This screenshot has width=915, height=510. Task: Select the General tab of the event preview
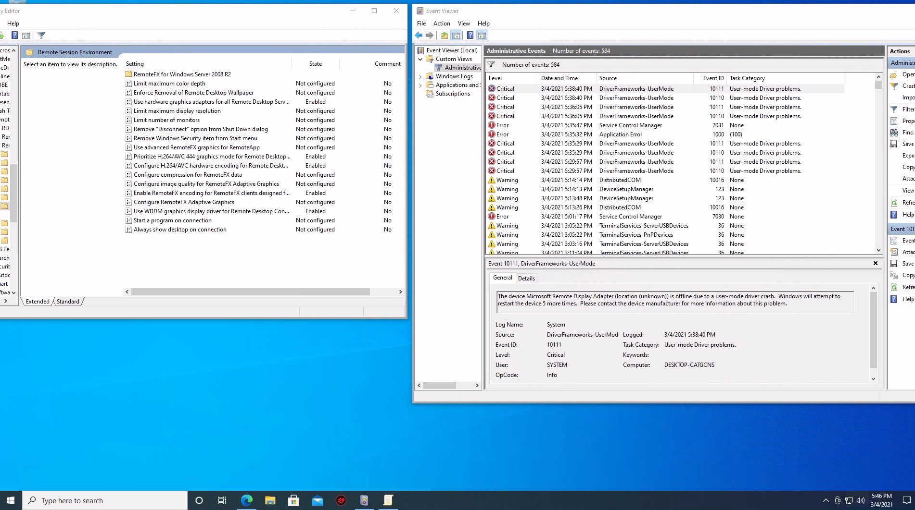[x=502, y=278]
